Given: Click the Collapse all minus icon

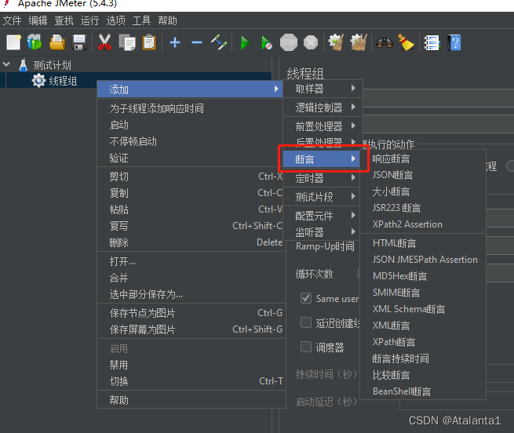Looking at the screenshot, I should [197, 42].
